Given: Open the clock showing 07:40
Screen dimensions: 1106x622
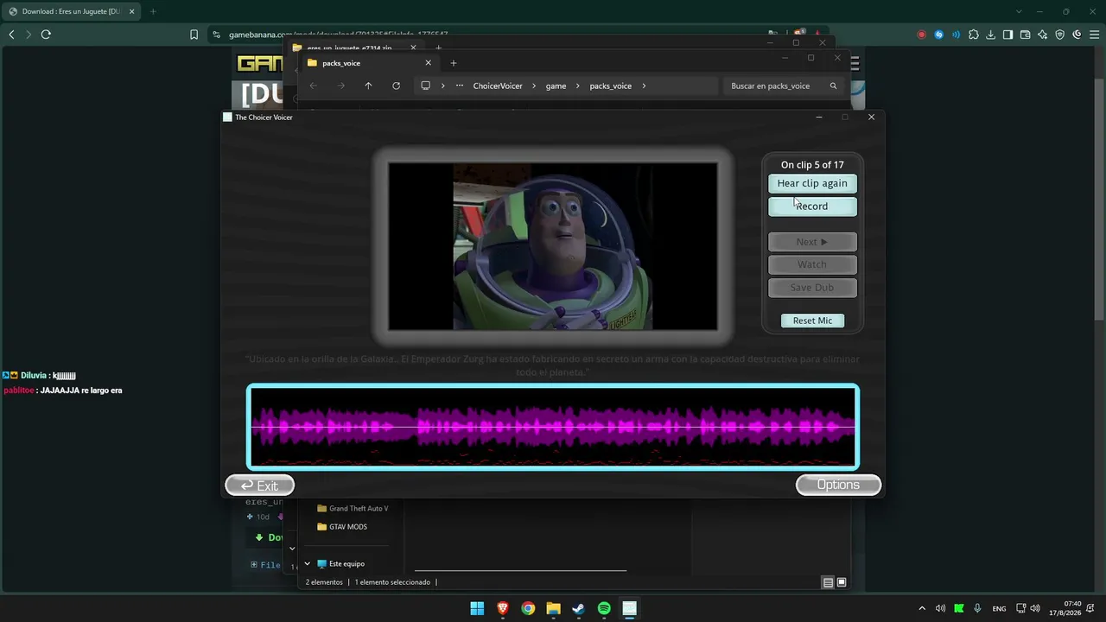Looking at the screenshot, I should (x=1065, y=608).
